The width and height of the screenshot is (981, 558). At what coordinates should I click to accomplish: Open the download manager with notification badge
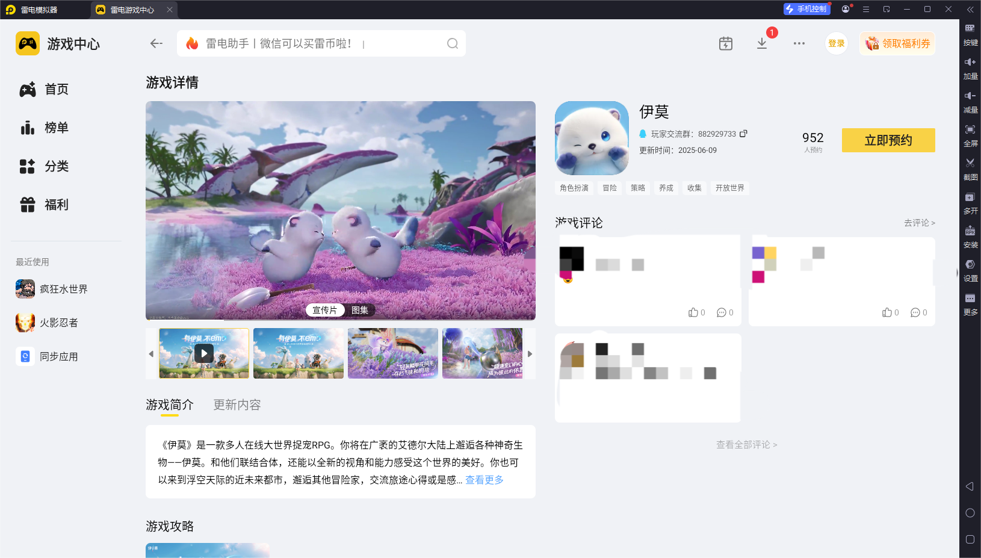point(762,43)
